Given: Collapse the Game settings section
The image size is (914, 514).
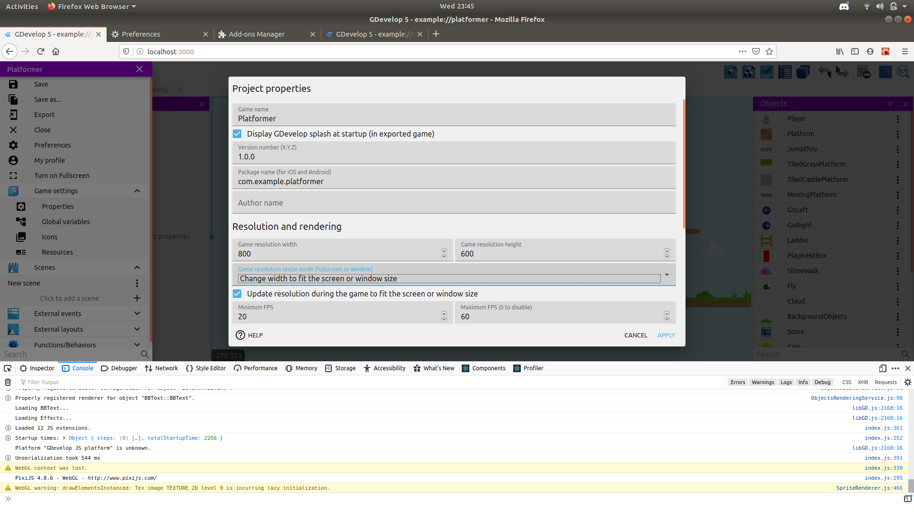Looking at the screenshot, I should point(137,191).
